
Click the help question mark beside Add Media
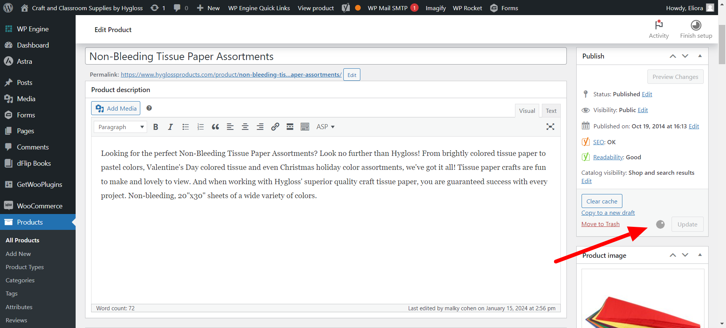[x=149, y=108]
